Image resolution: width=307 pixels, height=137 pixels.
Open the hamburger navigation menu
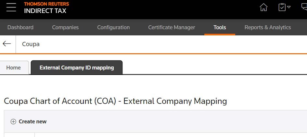click(x=11, y=7)
